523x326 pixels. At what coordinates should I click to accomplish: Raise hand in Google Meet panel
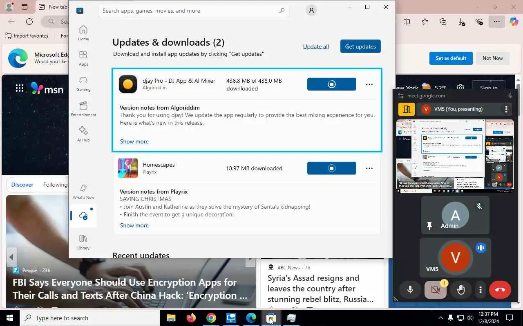[x=461, y=290]
